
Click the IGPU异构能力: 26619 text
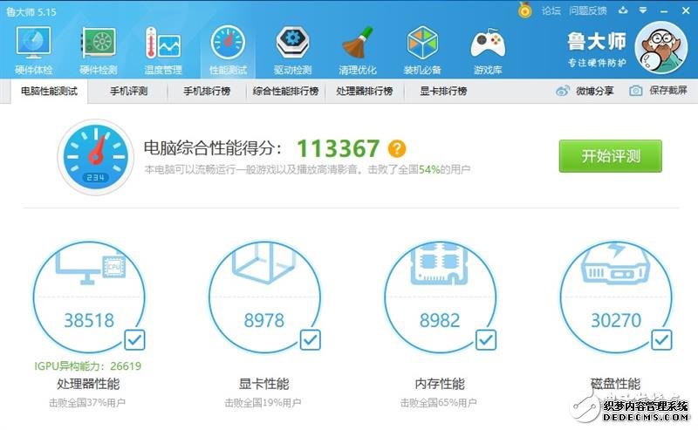pos(88,366)
